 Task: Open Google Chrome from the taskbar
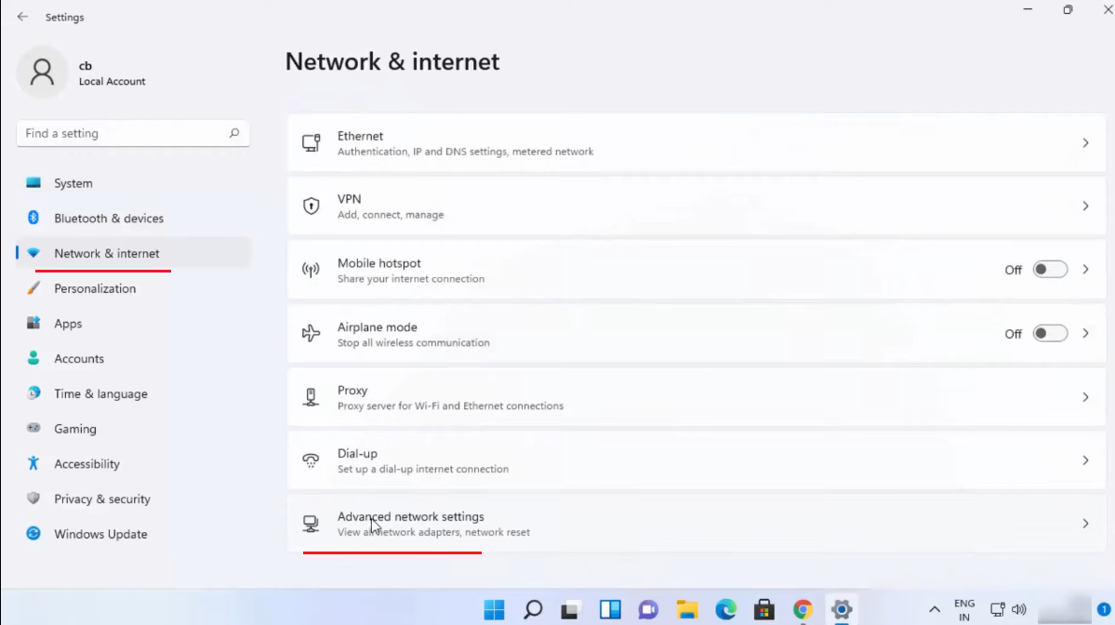(803, 609)
